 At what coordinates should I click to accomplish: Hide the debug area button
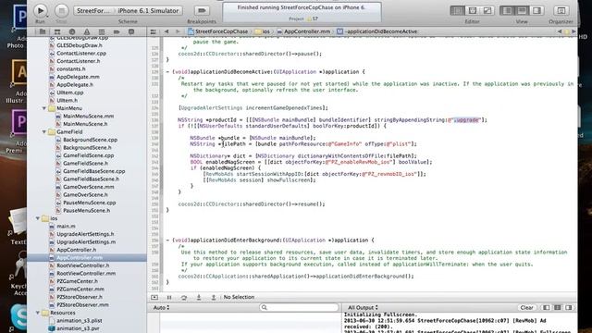[154, 298]
